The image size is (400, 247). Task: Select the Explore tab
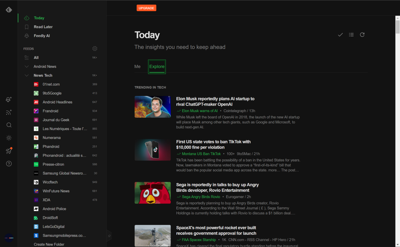tap(157, 66)
